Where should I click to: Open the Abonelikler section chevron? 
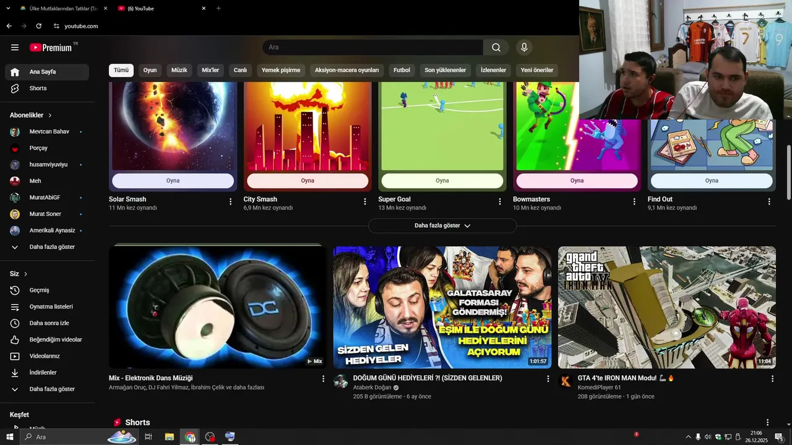click(50, 116)
